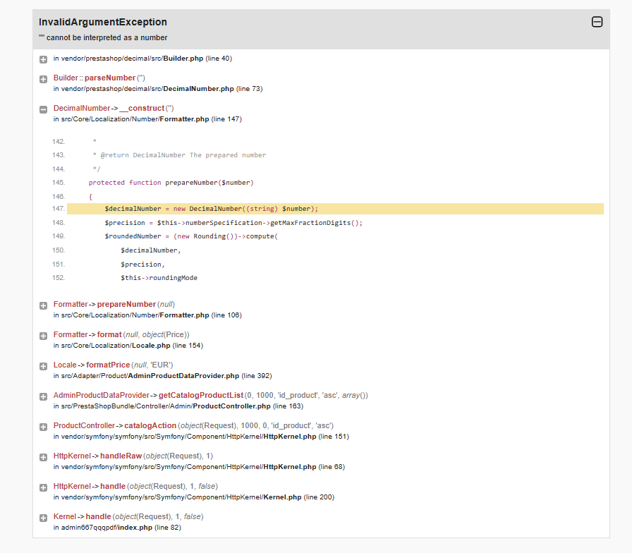Click the Builder class name
The image size is (632, 553).
(66, 78)
